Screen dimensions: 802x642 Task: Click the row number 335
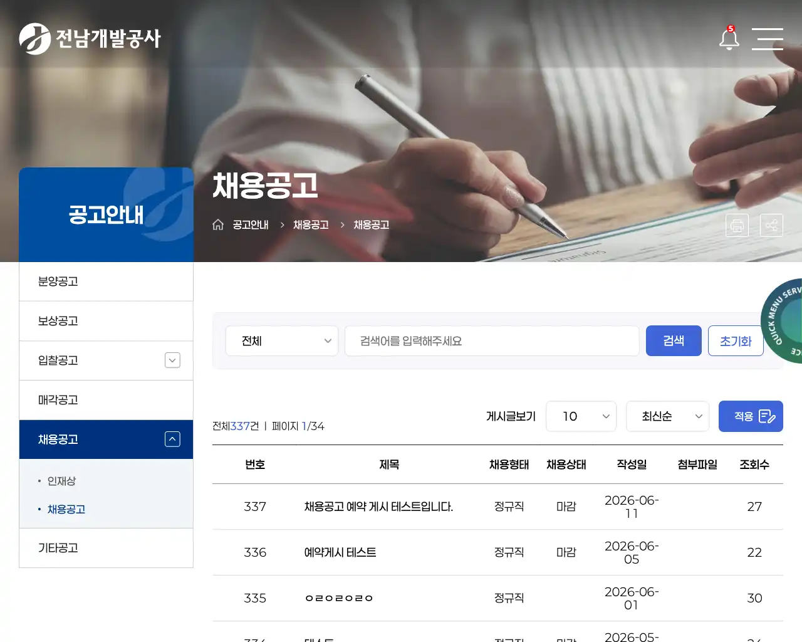(x=255, y=598)
